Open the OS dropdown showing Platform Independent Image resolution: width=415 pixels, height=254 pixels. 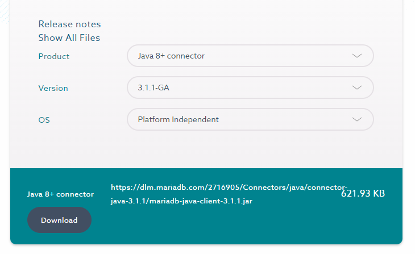[250, 119]
